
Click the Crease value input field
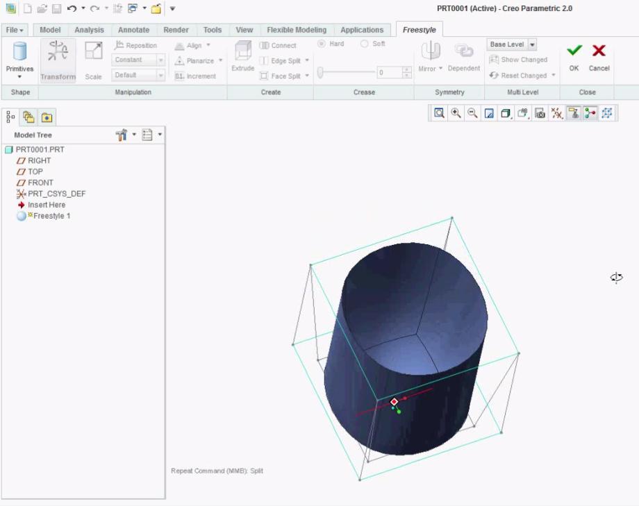pos(389,72)
